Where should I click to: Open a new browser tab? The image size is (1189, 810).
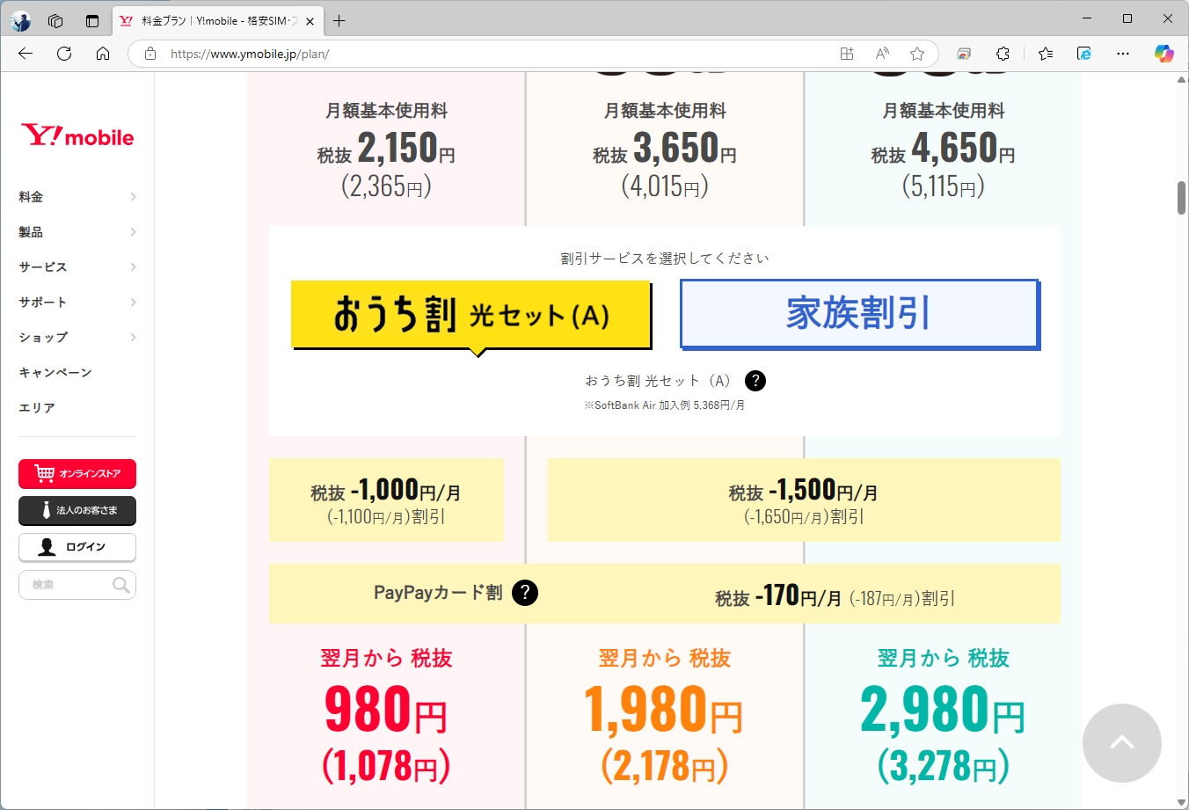click(339, 21)
